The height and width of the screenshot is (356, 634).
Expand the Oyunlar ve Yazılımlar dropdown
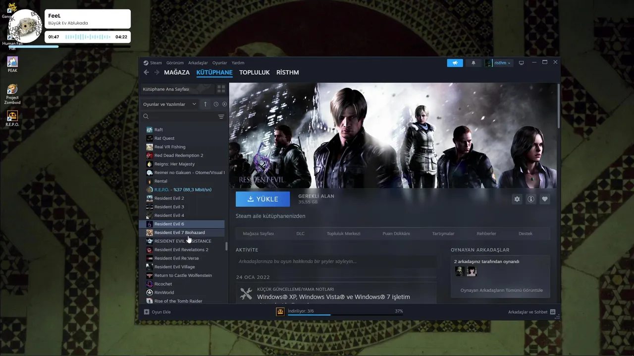tap(169, 104)
